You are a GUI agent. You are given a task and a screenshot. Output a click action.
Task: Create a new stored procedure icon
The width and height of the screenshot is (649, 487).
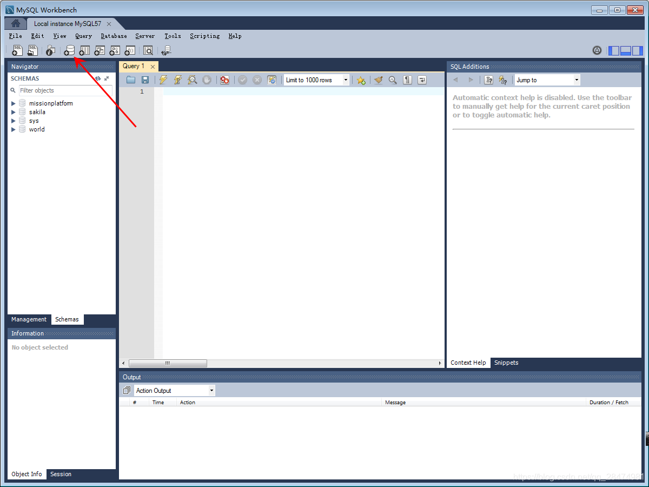coord(115,50)
